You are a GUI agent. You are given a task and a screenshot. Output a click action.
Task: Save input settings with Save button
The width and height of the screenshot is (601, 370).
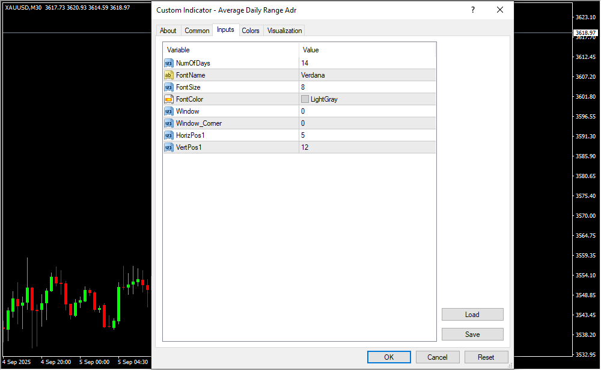click(472, 335)
